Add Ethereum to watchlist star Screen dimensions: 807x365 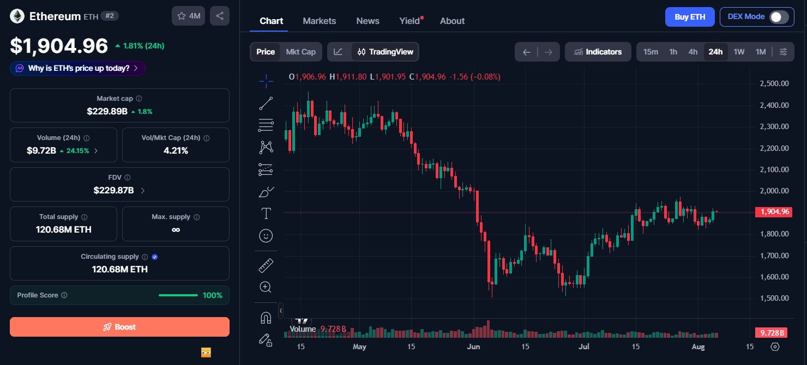click(188, 16)
